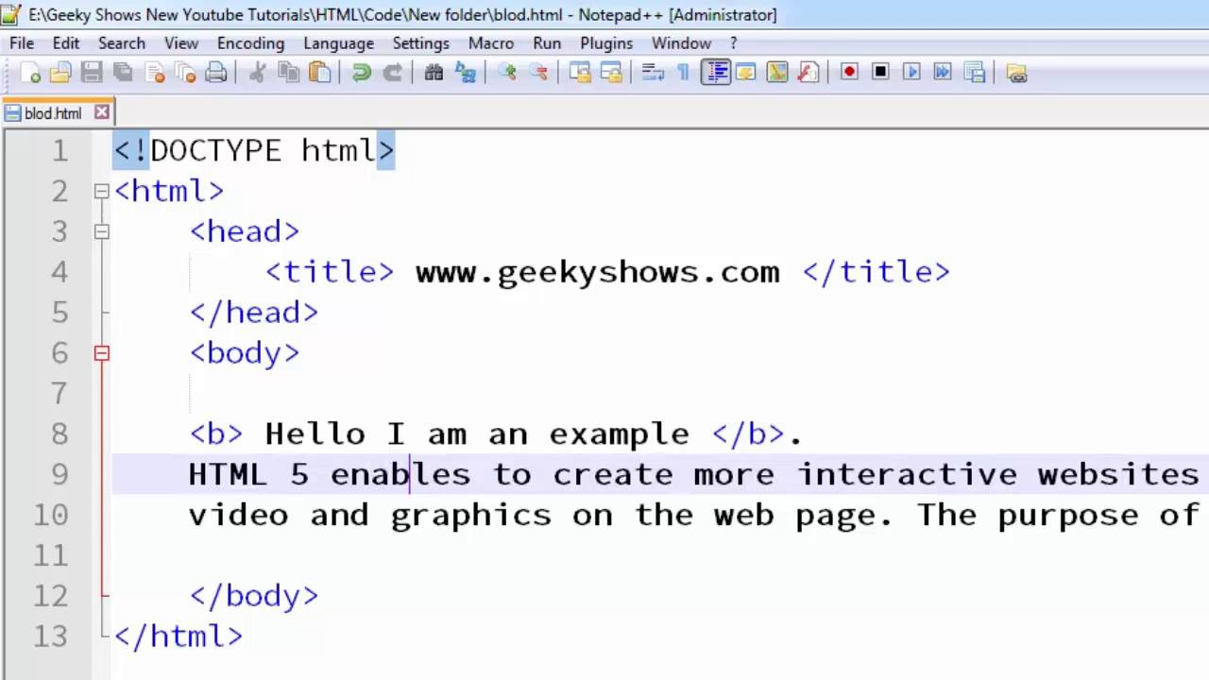Open the Plugins menu
This screenshot has height=680, width=1209.
point(605,43)
